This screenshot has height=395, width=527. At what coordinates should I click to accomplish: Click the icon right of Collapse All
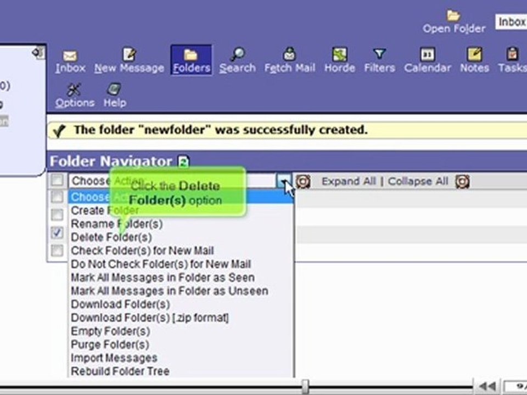[x=462, y=182]
